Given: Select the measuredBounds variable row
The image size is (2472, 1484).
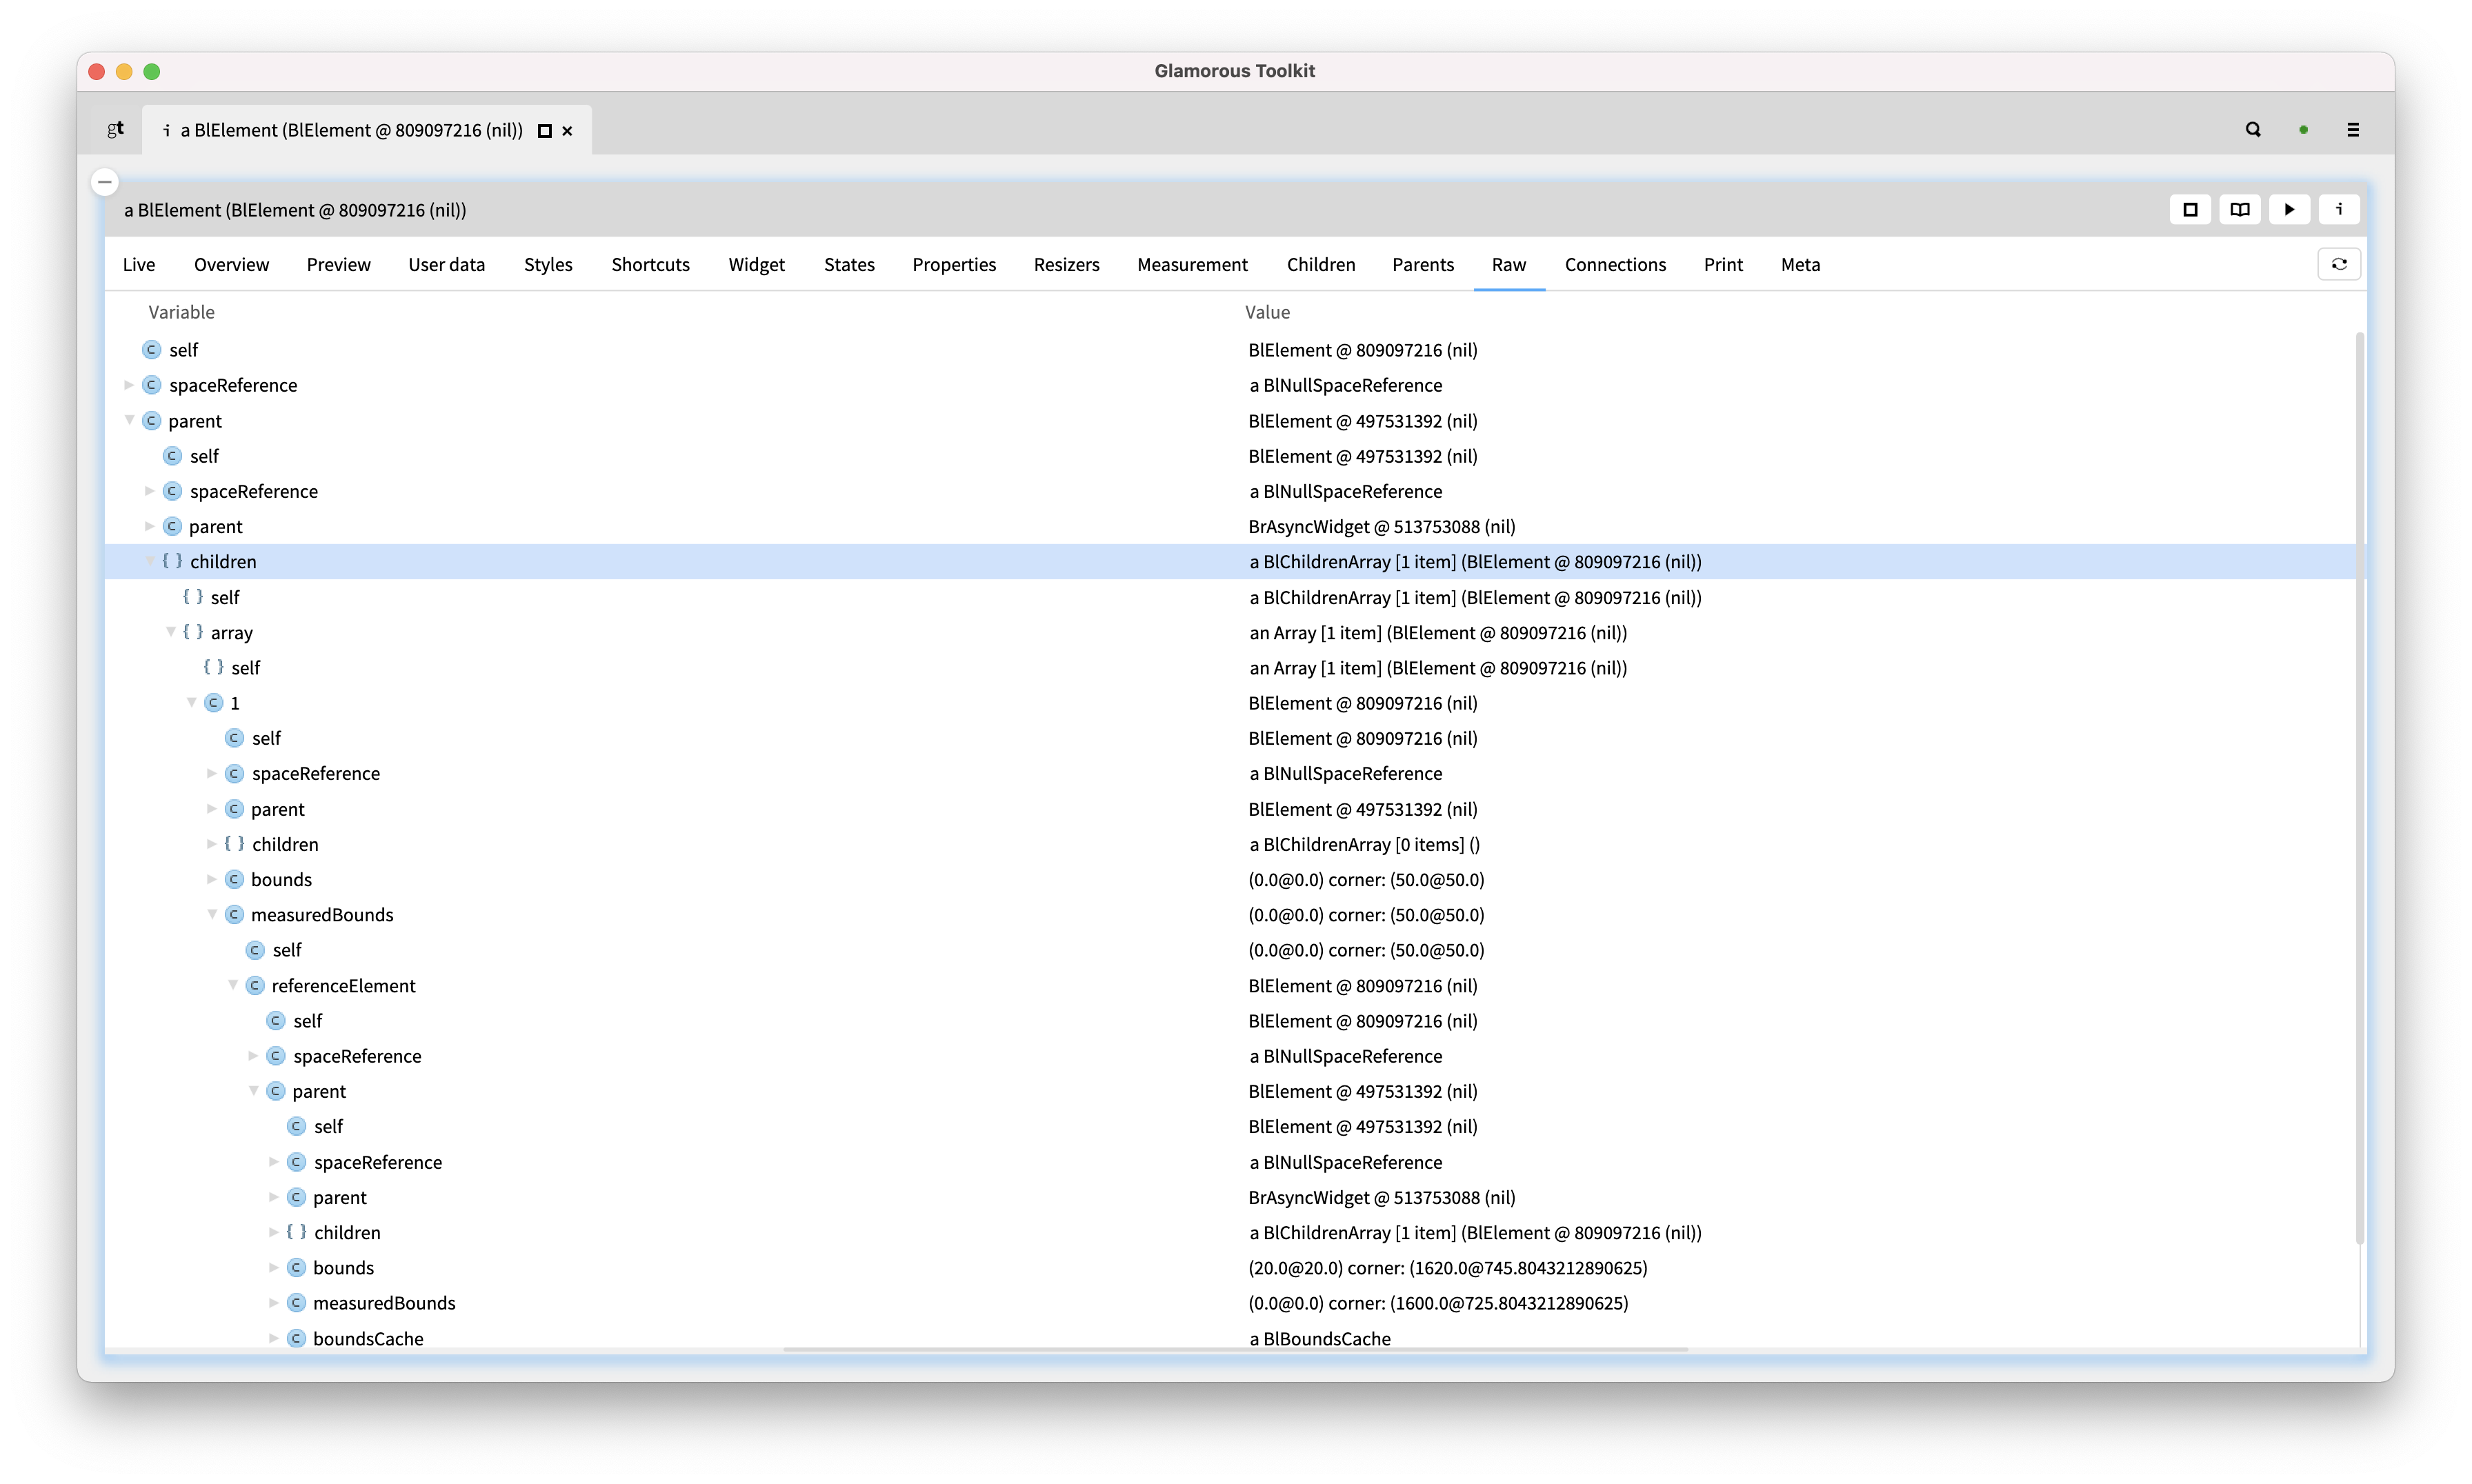Looking at the screenshot, I should pos(323,914).
